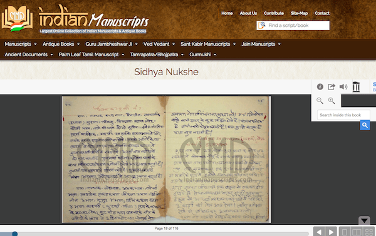Go to the Home page

click(x=227, y=13)
